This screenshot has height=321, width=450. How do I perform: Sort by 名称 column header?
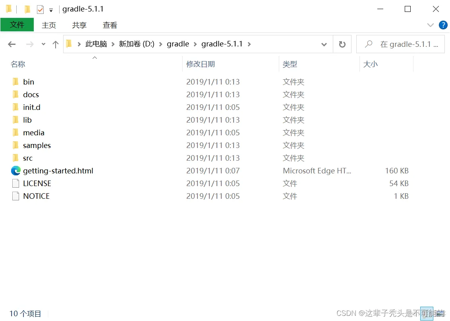pyautogui.click(x=18, y=64)
